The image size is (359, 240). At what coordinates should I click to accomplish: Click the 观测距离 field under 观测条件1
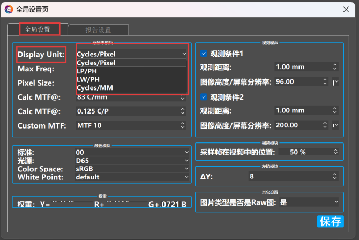303,67
